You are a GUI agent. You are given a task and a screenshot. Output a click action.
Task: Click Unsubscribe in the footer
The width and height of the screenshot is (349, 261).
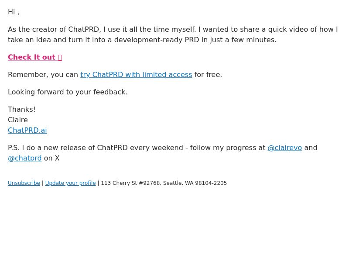(24, 183)
